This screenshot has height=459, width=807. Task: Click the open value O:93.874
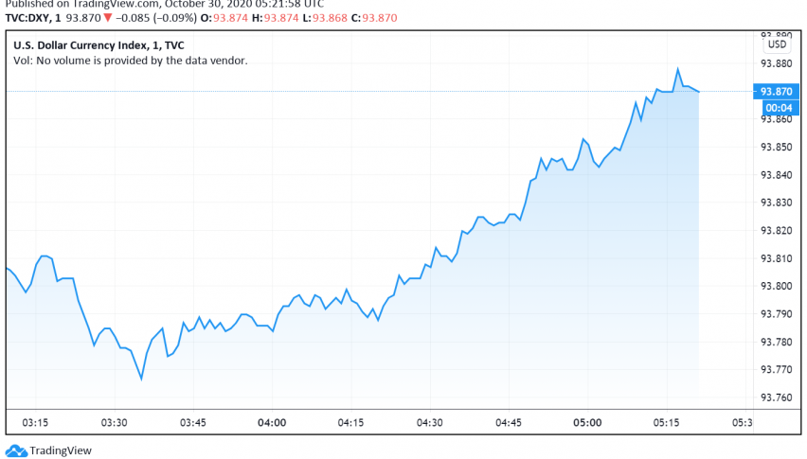224,18
